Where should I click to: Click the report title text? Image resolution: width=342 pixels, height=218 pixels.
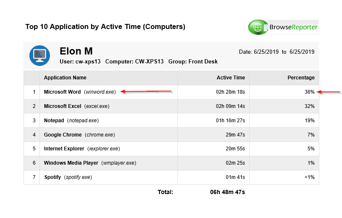coord(105,27)
